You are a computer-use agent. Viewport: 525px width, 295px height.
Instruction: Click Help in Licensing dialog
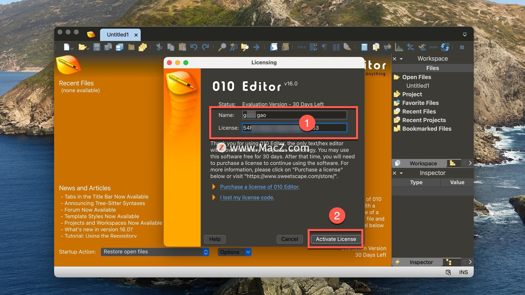(x=215, y=239)
